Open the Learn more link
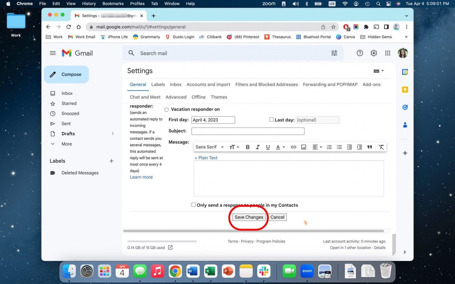455x284 pixels. click(x=141, y=177)
